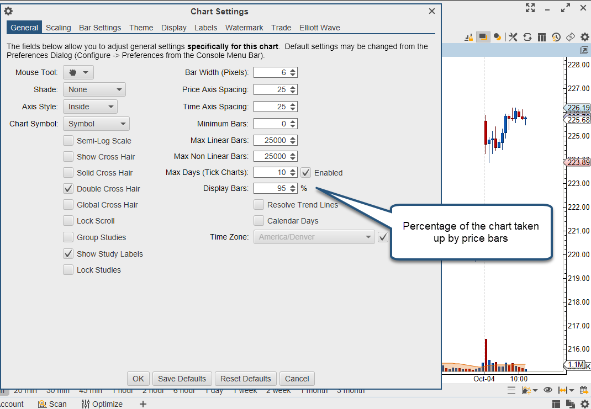
Task: Click the refresh chart data icon
Action: [x=527, y=37]
